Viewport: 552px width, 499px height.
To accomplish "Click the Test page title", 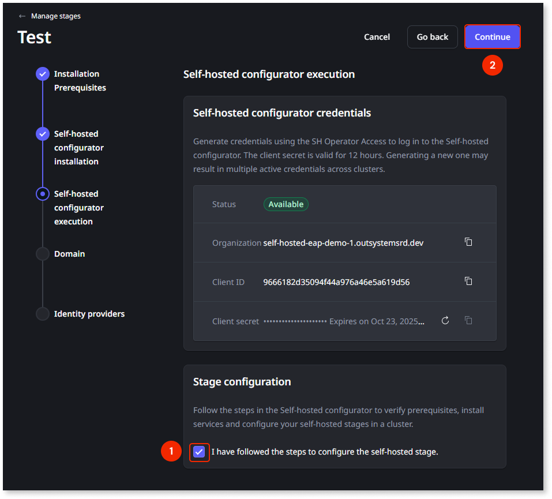I will pos(34,37).
